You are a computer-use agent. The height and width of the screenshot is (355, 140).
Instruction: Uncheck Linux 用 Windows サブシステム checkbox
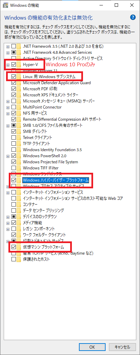coord(13,77)
